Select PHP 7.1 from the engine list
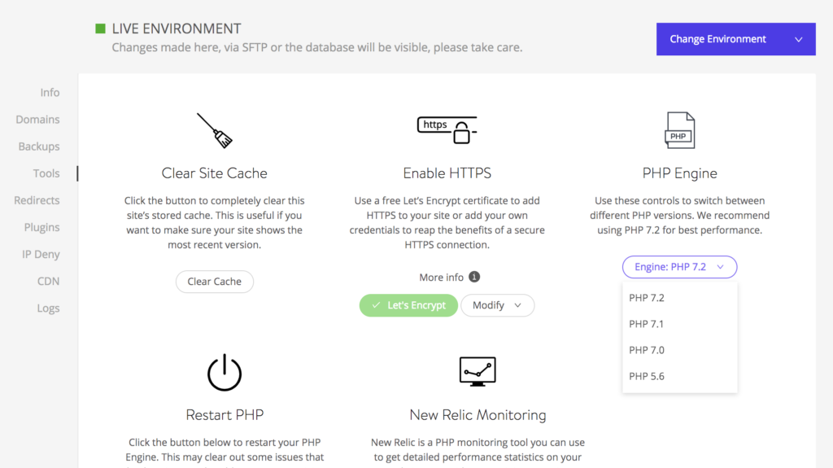This screenshot has height=468, width=833. pyautogui.click(x=647, y=324)
